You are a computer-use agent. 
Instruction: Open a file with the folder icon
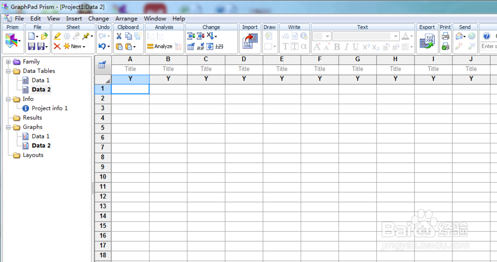pyautogui.click(x=44, y=36)
